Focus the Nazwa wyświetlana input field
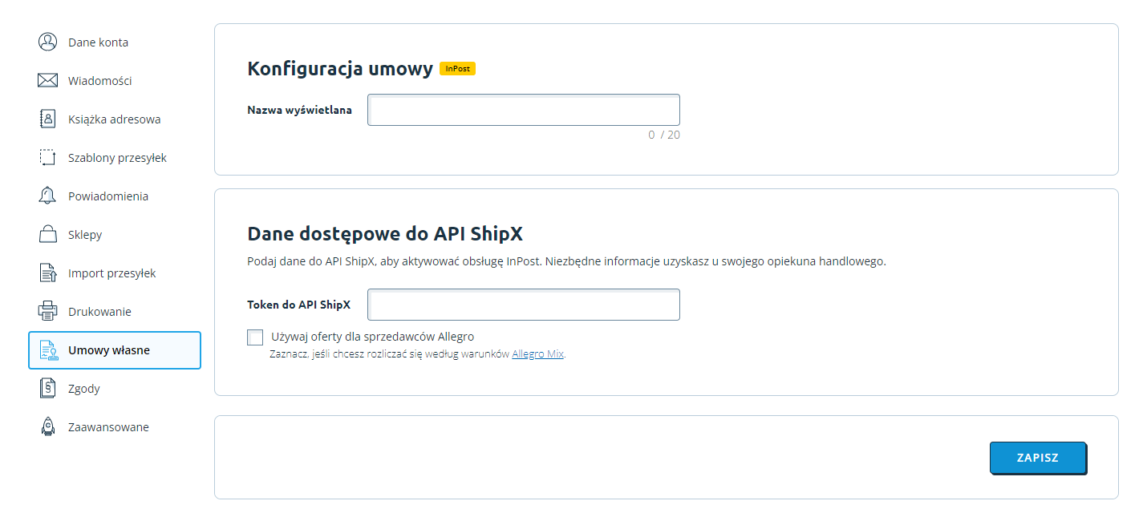The height and width of the screenshot is (513, 1147). pos(524,110)
